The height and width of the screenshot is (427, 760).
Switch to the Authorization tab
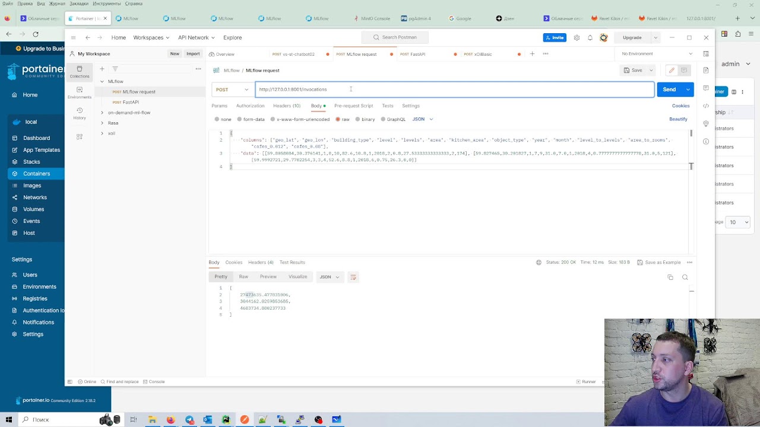point(250,106)
